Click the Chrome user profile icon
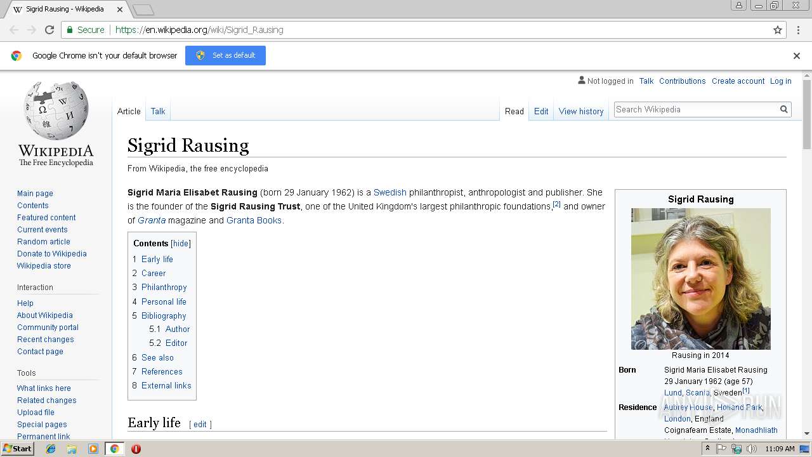The image size is (812, 457). [x=739, y=5]
